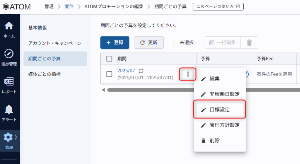300x164 pixels.
Task: Open the Home icon in sidebar
Action: 9,26
